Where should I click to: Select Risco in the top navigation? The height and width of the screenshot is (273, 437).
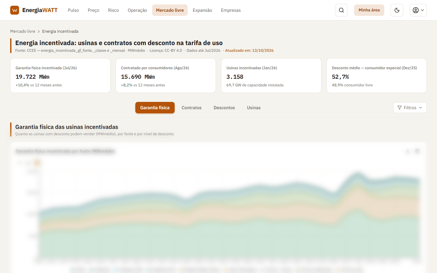(113, 10)
